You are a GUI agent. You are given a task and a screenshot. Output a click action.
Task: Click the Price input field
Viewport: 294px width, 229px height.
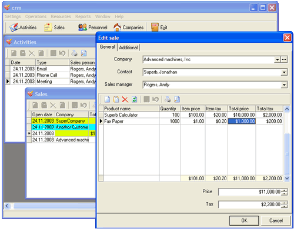click(249, 192)
